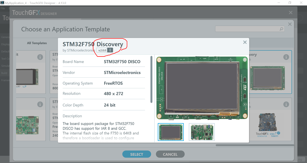Image resolution: width=307 pixels, height=163 pixels.
Task: Click the STM32F750 Discovery popup title
Action: 93,44
